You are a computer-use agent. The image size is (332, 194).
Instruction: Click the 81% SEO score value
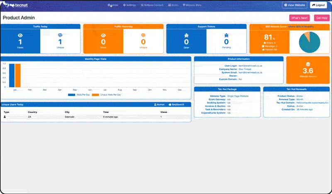[x=269, y=37]
